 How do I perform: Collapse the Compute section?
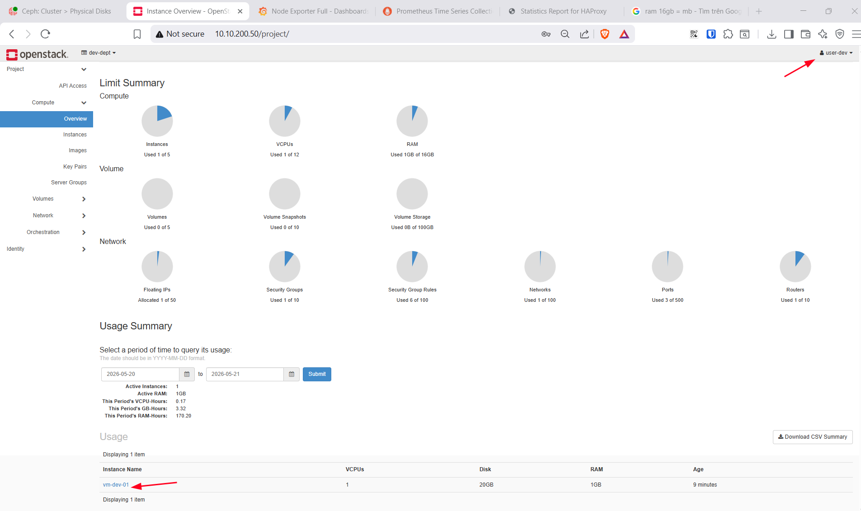click(x=47, y=103)
